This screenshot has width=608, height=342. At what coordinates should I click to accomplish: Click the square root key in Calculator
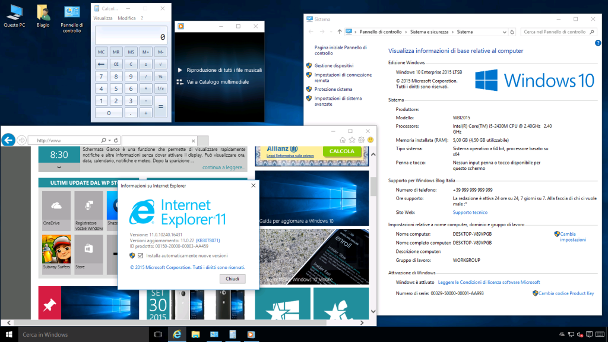pos(160,64)
